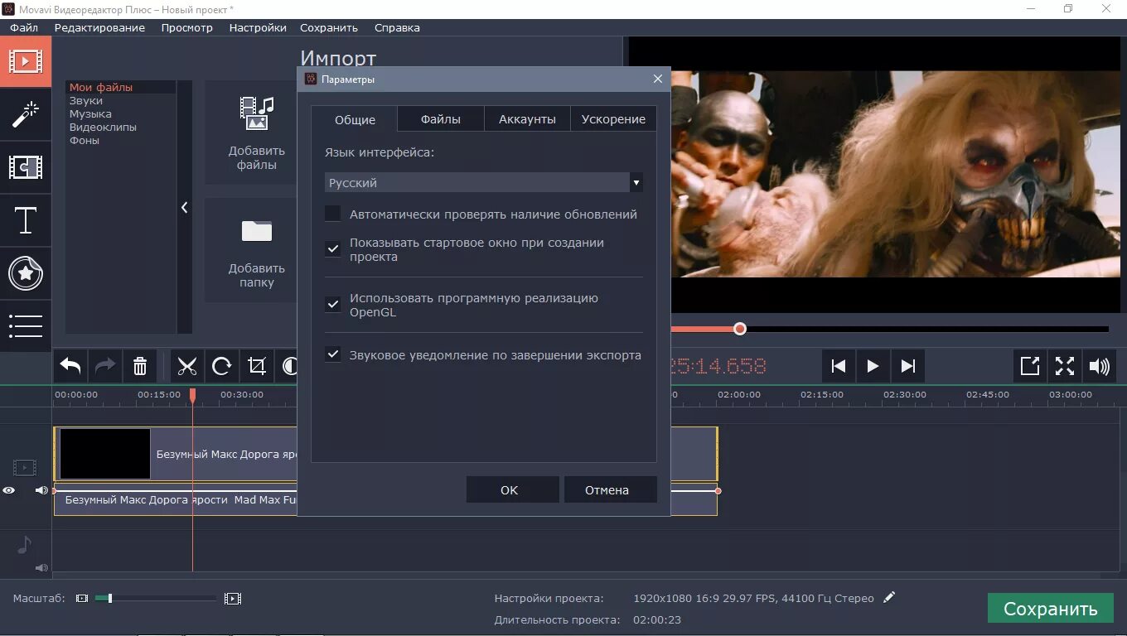Image resolution: width=1127 pixels, height=636 pixels.
Task: Confirm settings with OK button
Action: (x=512, y=489)
